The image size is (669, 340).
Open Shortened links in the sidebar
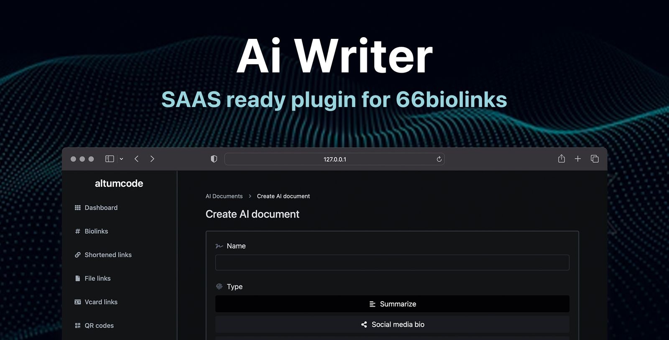[x=108, y=255]
